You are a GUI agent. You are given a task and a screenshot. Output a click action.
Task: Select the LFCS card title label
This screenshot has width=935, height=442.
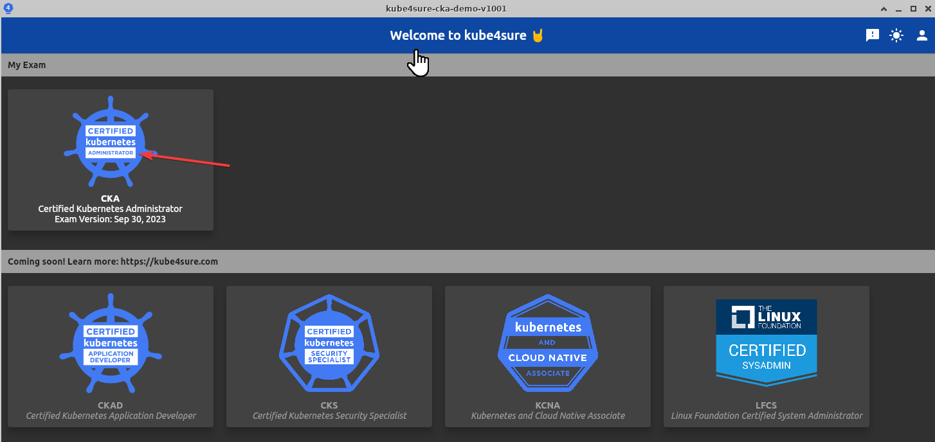tap(767, 405)
